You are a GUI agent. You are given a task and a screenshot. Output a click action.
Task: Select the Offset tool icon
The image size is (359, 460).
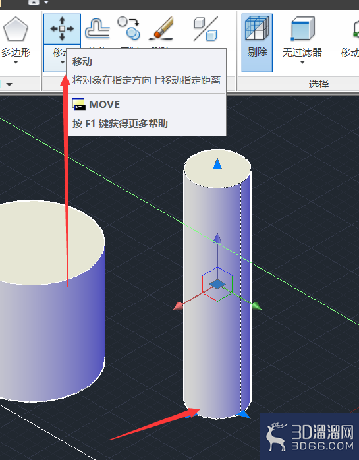click(97, 28)
